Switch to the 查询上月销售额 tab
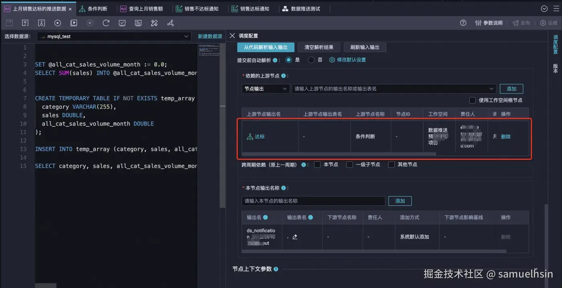Image resolution: width=562 pixels, height=288 pixels. pyautogui.click(x=143, y=9)
